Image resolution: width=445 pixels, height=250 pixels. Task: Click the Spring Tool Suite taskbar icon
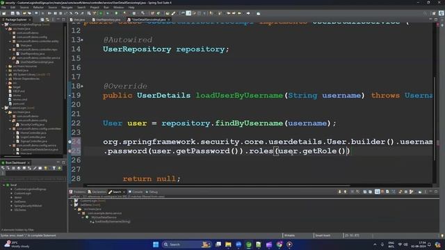249,244
